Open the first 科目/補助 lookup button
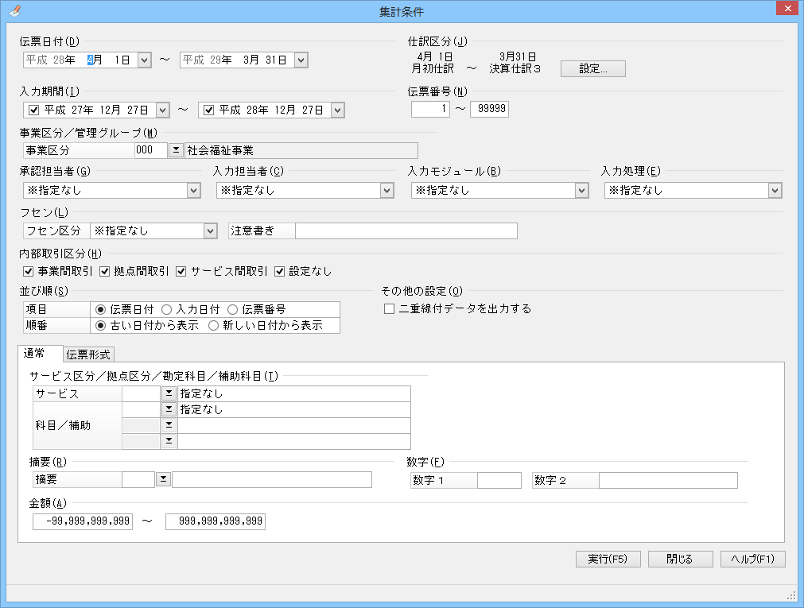The image size is (804, 608). tap(169, 409)
